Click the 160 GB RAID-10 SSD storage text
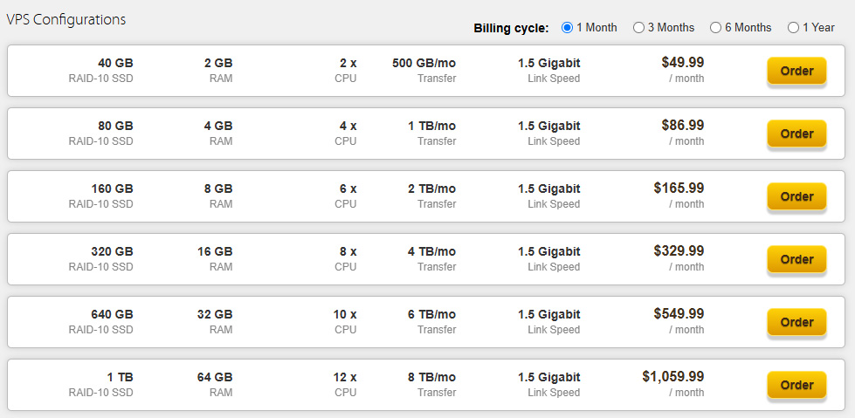The image size is (855, 418). (x=101, y=195)
